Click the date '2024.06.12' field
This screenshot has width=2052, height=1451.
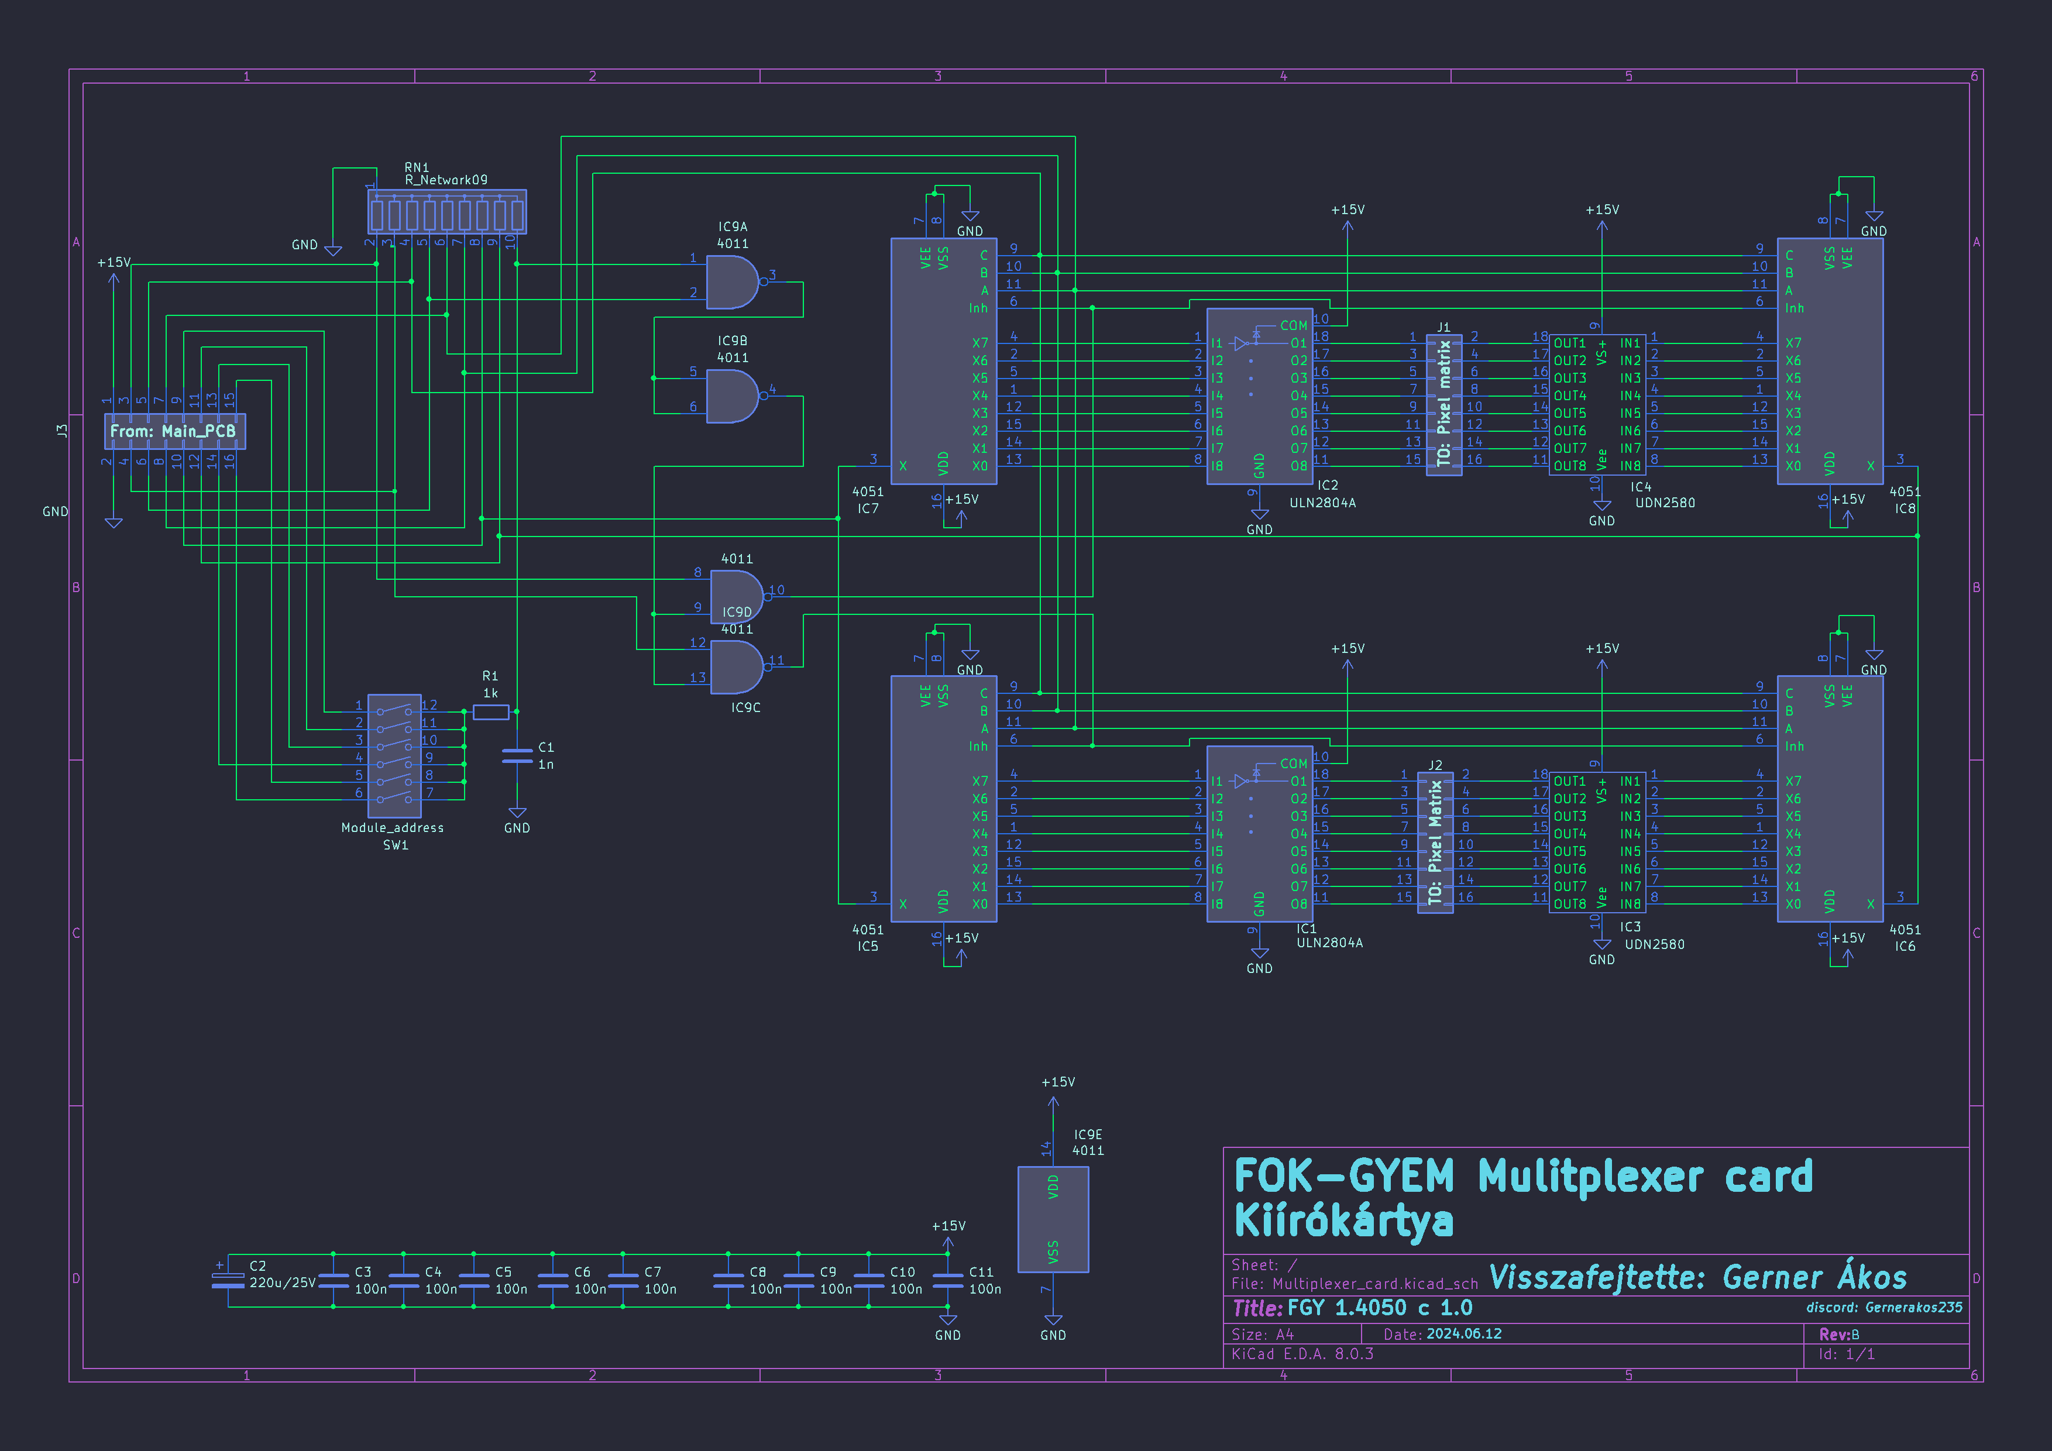pos(1464,1334)
